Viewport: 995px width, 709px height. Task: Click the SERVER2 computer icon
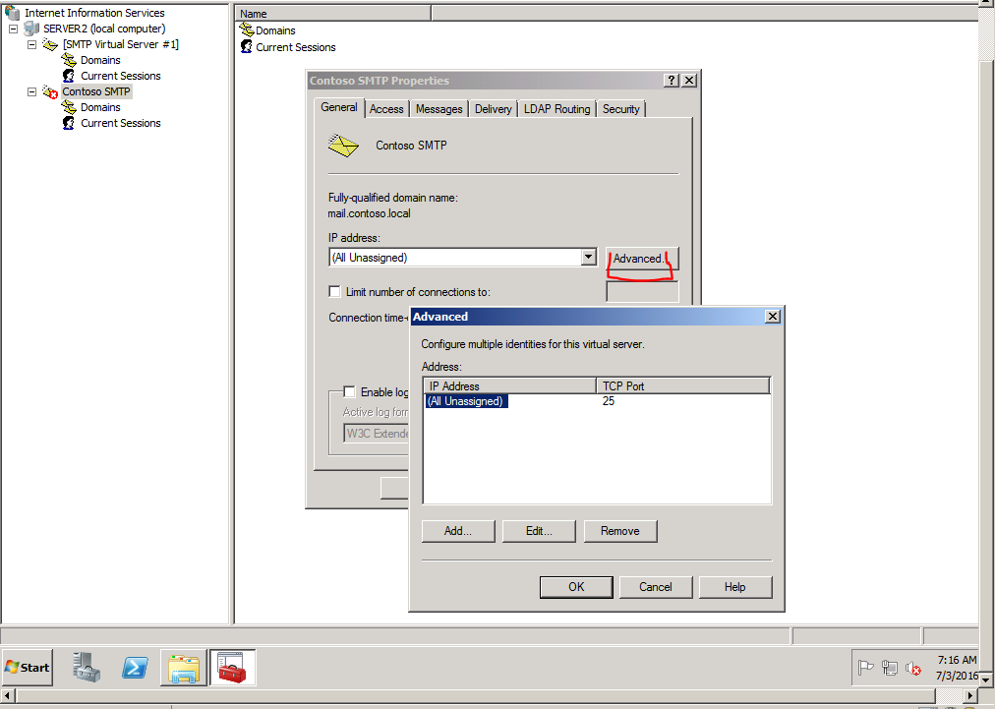[x=31, y=29]
